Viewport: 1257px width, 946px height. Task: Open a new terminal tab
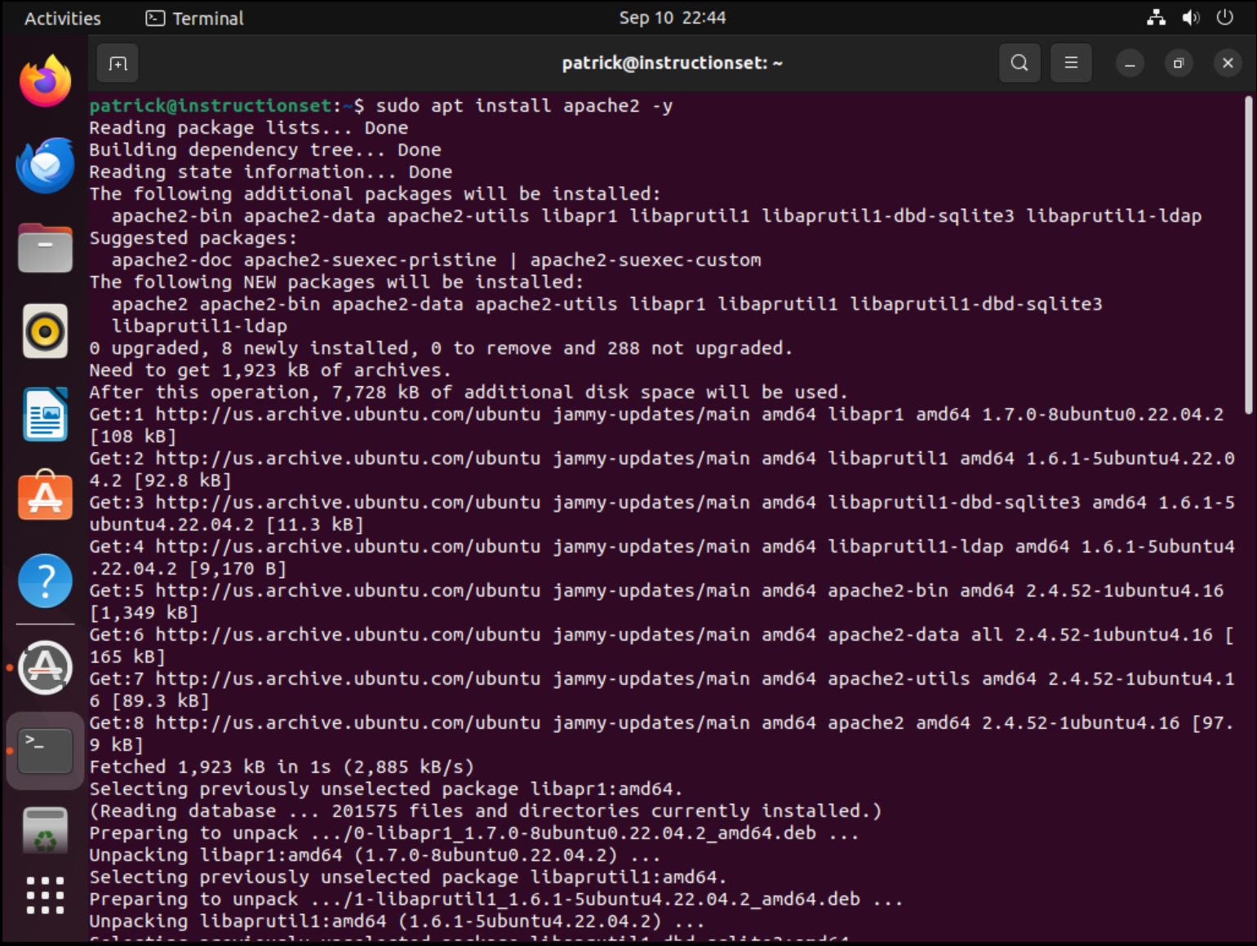(x=118, y=64)
